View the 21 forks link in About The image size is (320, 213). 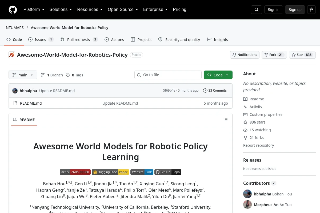coord(254,138)
